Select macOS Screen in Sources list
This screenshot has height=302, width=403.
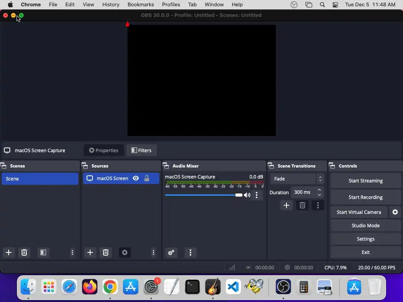coord(121,178)
